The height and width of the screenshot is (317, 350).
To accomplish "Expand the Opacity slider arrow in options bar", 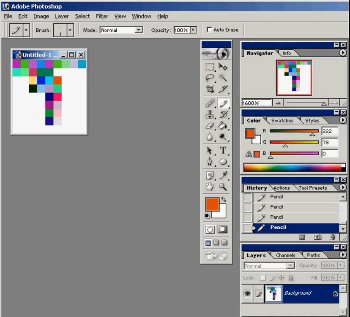I will click(x=194, y=30).
